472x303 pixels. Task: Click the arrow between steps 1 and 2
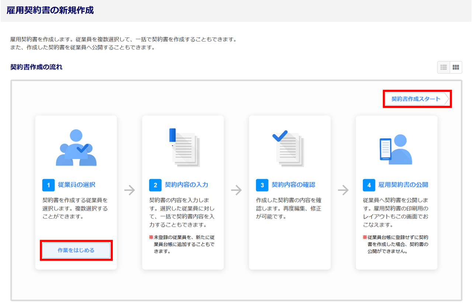[x=129, y=190]
